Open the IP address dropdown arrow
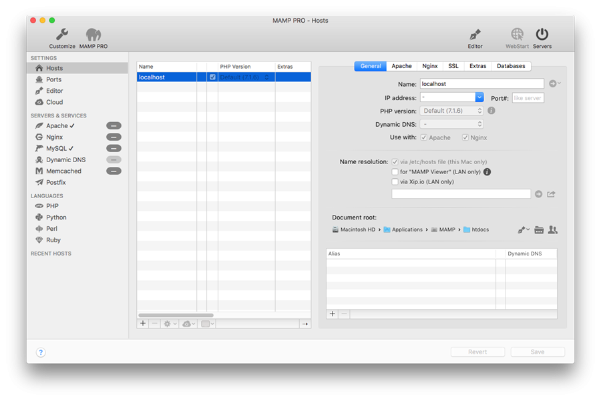Screen dimensions: 601x401 coord(479,97)
